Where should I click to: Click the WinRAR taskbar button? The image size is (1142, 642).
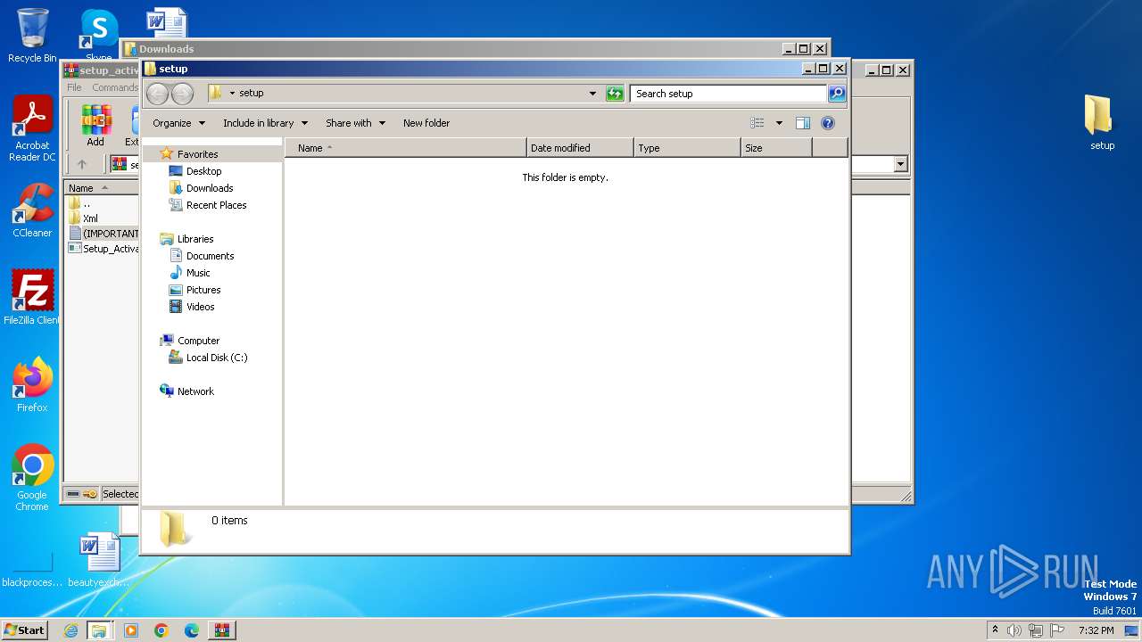point(221,630)
